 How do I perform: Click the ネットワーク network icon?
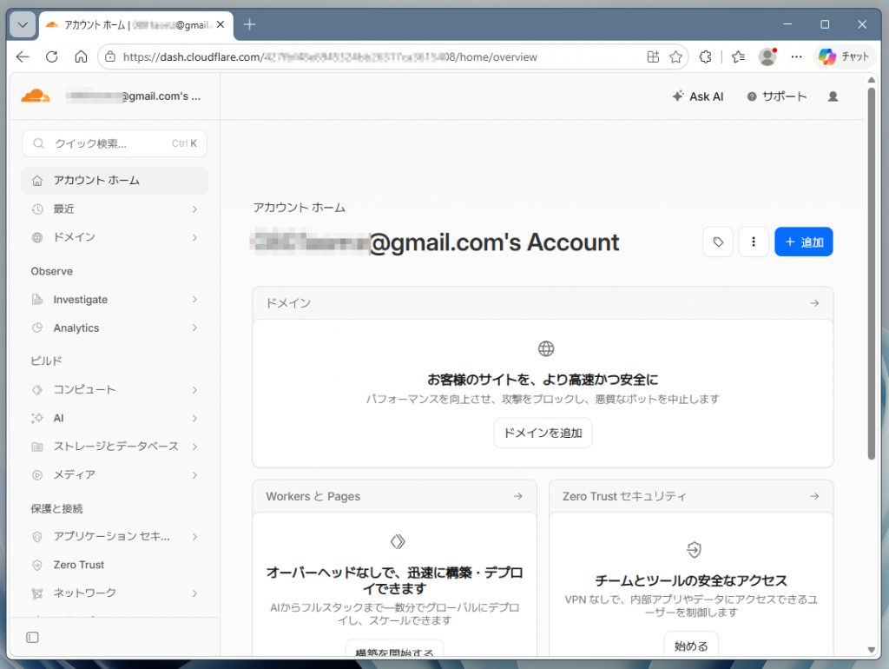[36, 593]
